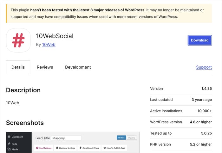Select Dashboard label in screenshot sidebar

[17, 137]
